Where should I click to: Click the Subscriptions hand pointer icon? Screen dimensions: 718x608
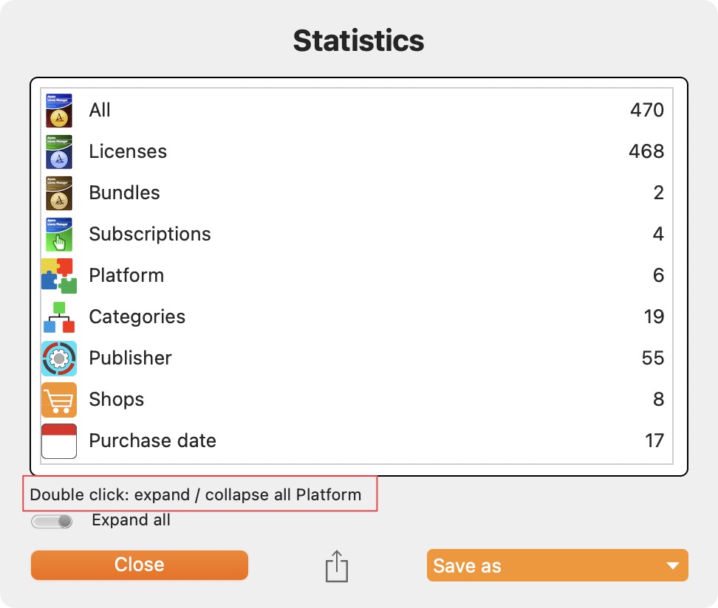[59, 234]
